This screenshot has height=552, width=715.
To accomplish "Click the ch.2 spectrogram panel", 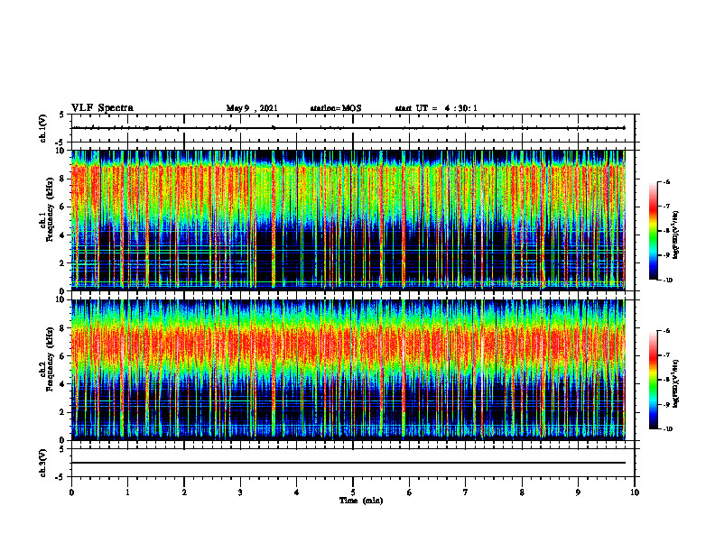I will (x=348, y=370).
